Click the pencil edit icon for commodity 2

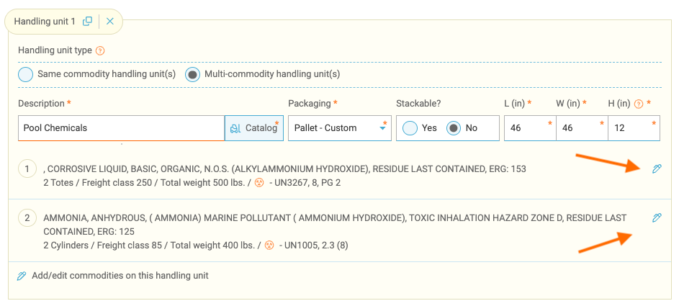[x=657, y=217]
